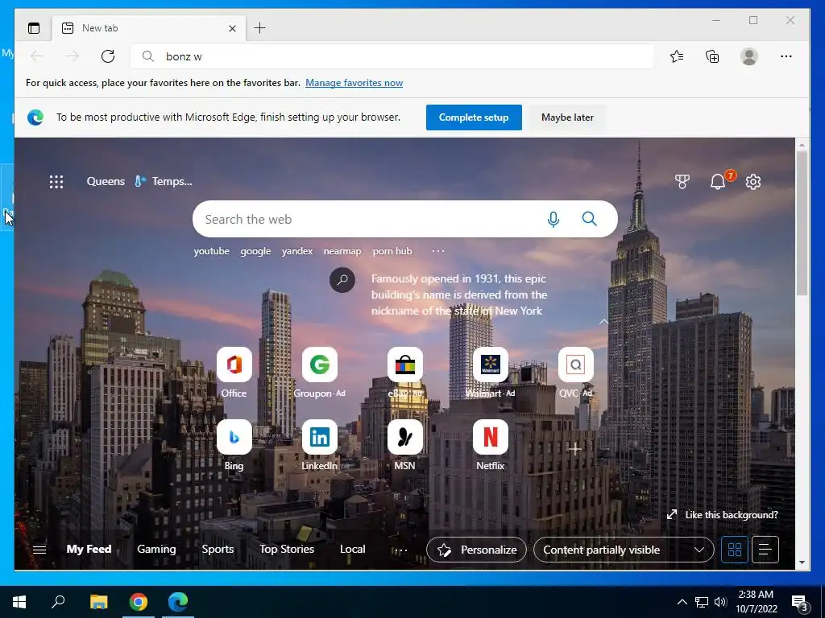The image size is (825, 618).
Task: Open the Settings and more ellipsis menu
Action: 786,56
